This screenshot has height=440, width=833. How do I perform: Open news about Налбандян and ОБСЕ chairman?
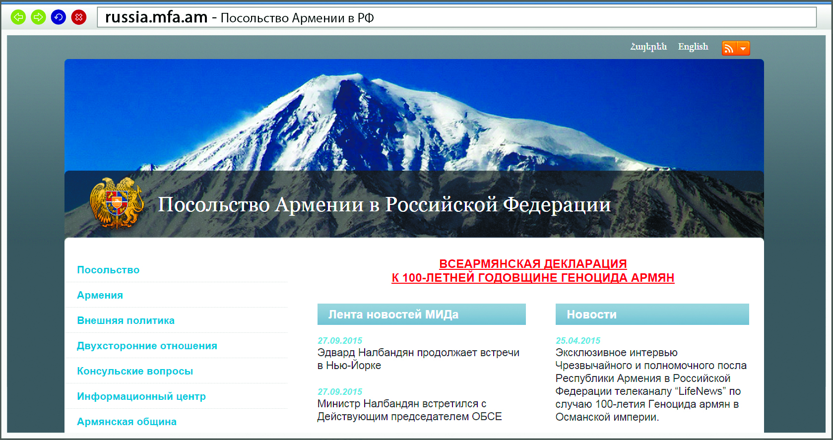tap(410, 410)
